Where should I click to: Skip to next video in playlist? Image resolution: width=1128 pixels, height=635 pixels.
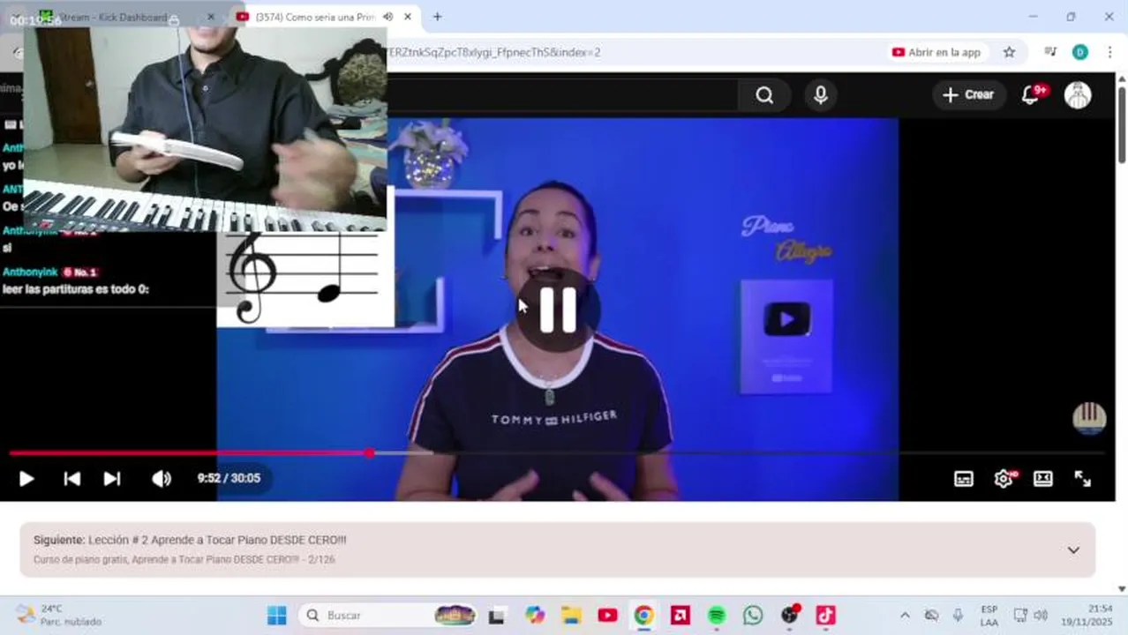point(112,478)
